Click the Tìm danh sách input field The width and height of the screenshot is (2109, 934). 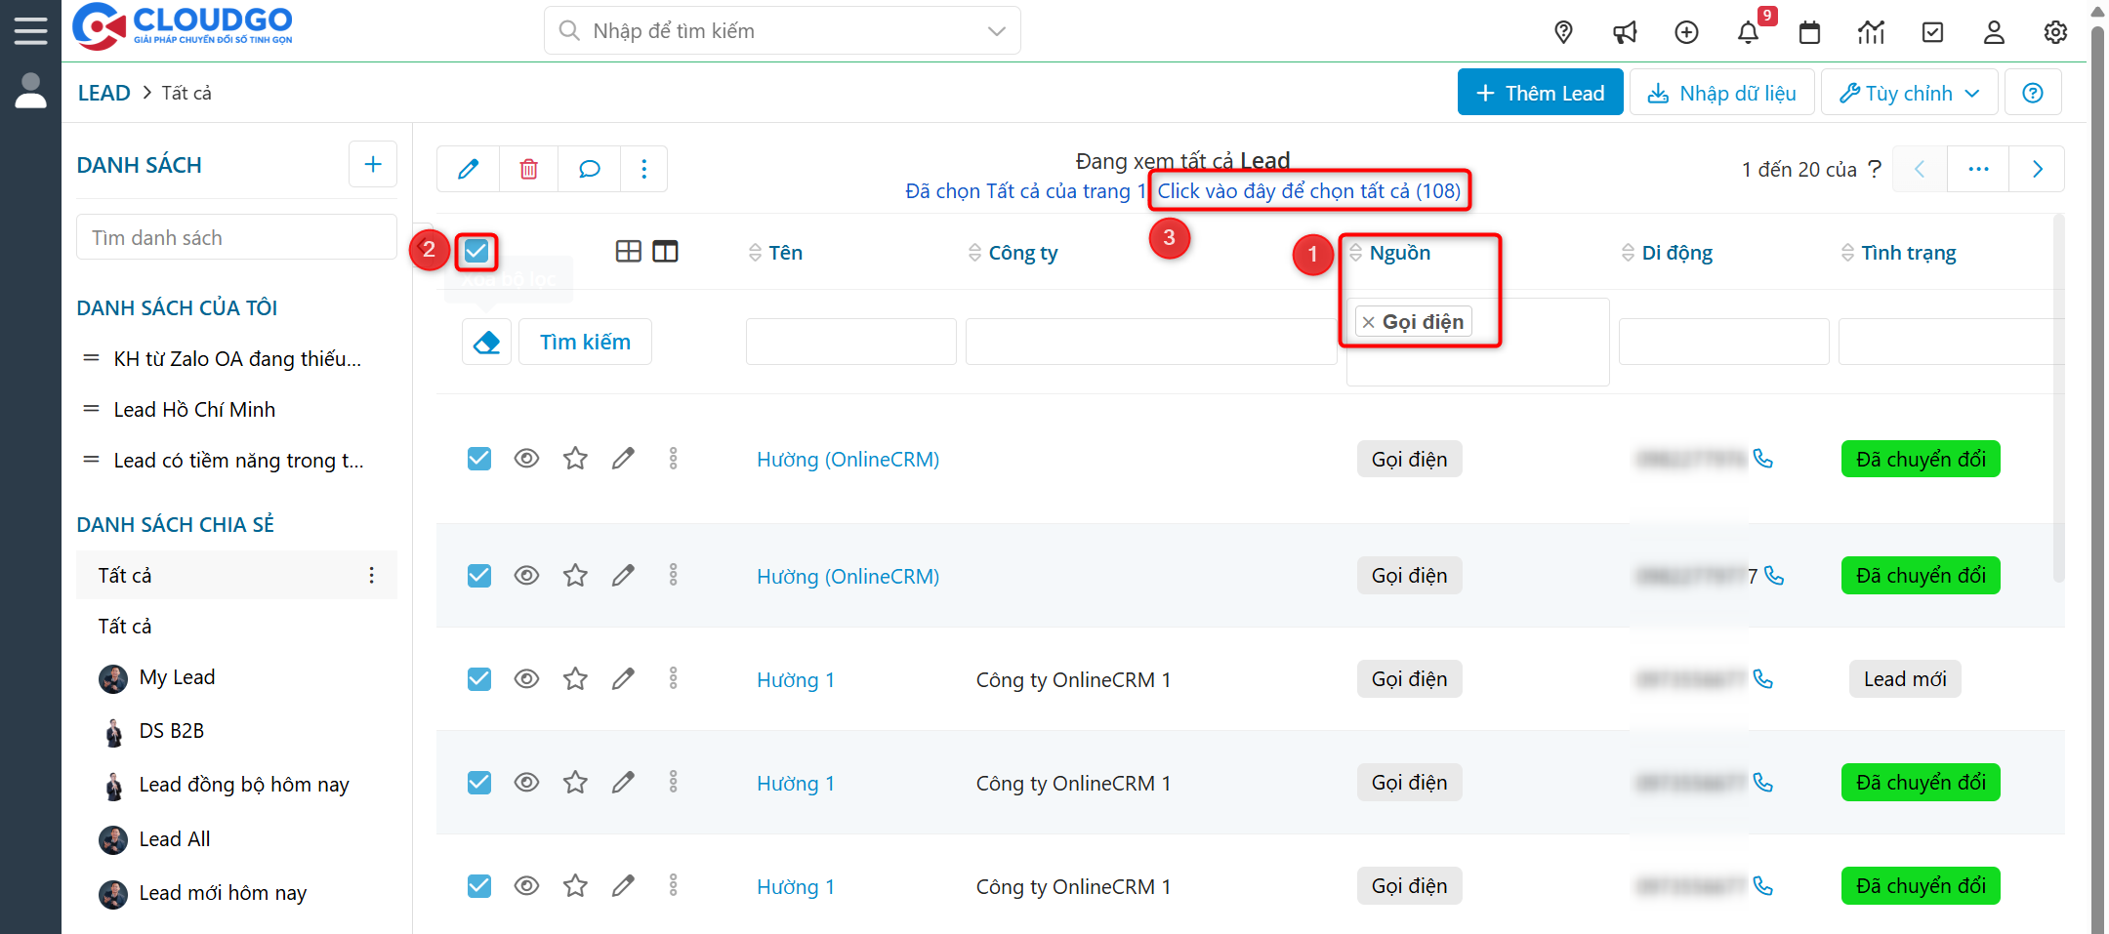(x=236, y=237)
